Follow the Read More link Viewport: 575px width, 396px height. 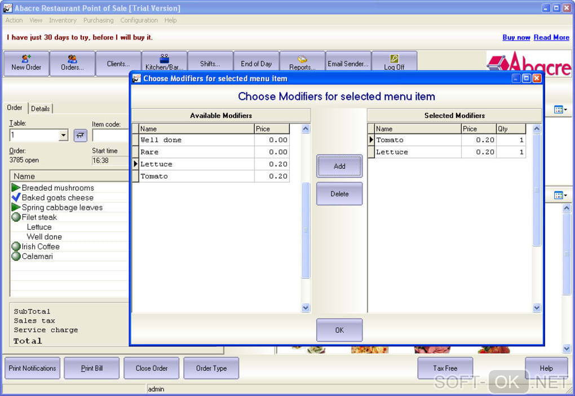(551, 37)
